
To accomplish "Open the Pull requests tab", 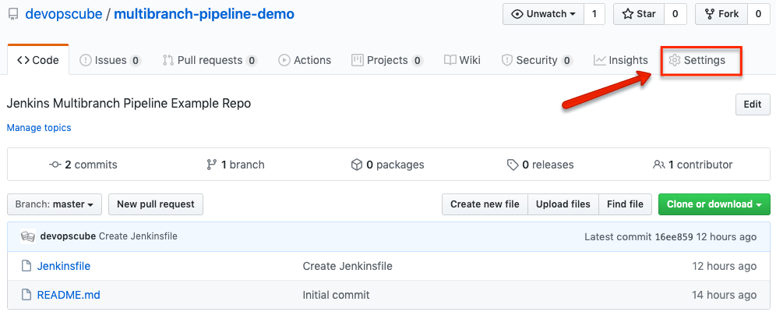I will tap(210, 60).
